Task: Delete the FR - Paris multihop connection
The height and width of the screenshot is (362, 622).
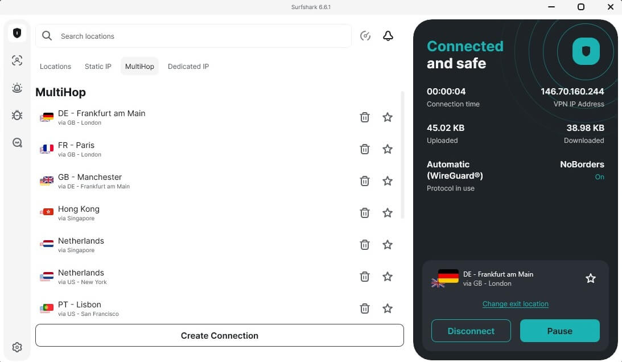Action: click(365, 149)
